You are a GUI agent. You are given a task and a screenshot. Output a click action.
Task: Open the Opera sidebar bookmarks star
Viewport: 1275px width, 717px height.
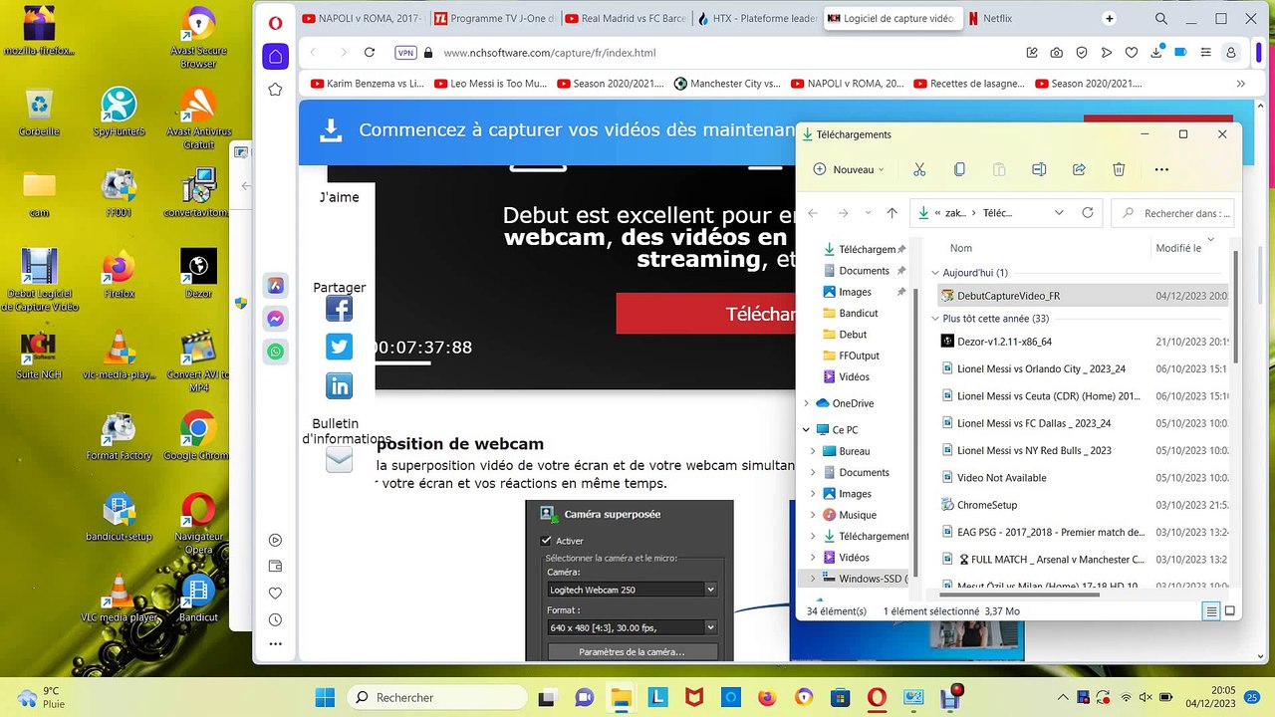pos(275,90)
